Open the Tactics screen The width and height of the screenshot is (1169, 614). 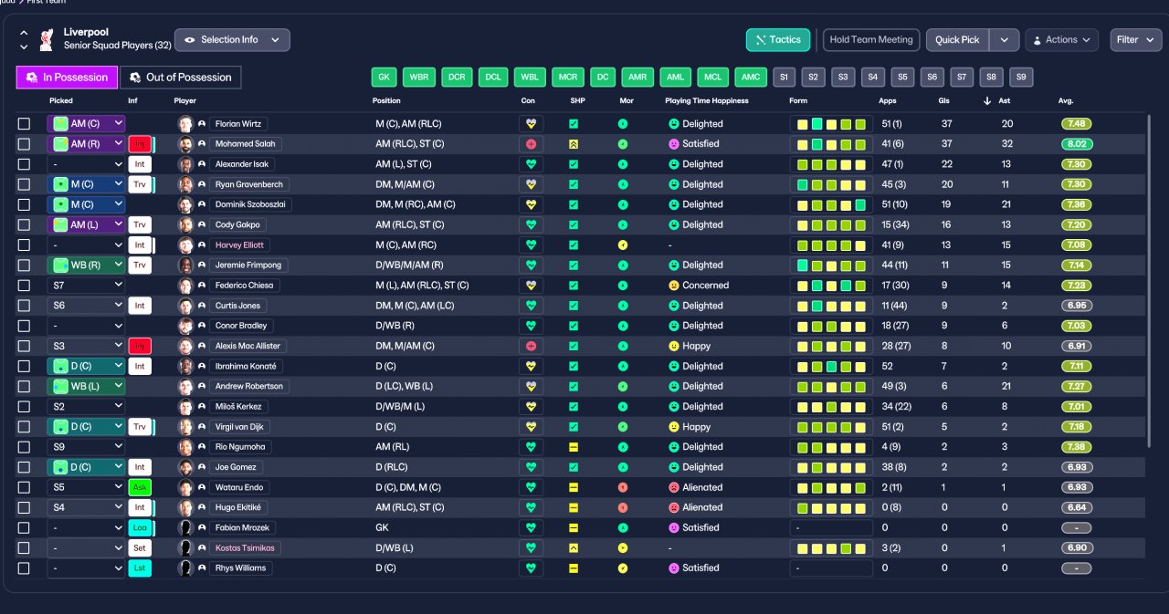pos(778,40)
